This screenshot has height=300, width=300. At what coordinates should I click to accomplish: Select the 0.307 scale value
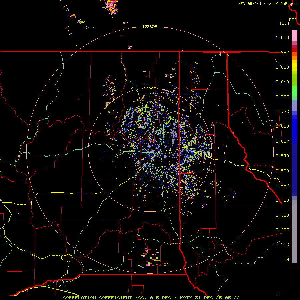coord(282,230)
